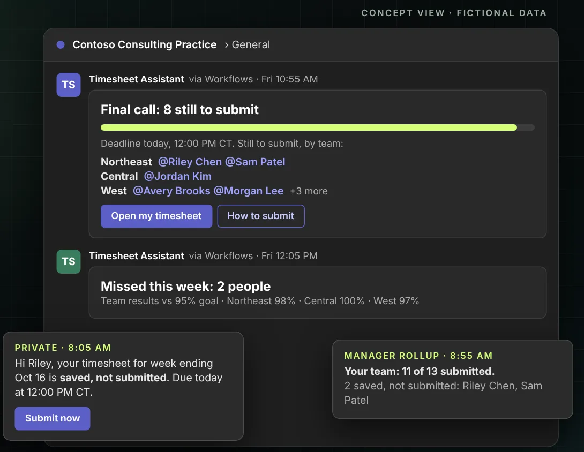The height and width of the screenshot is (452, 584).
Task: Expand the +3 more names
Action: pos(309,191)
